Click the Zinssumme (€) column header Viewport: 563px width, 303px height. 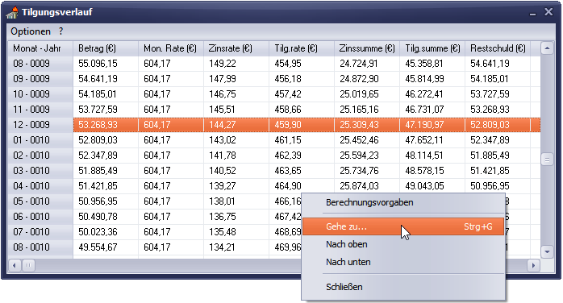coord(367,48)
